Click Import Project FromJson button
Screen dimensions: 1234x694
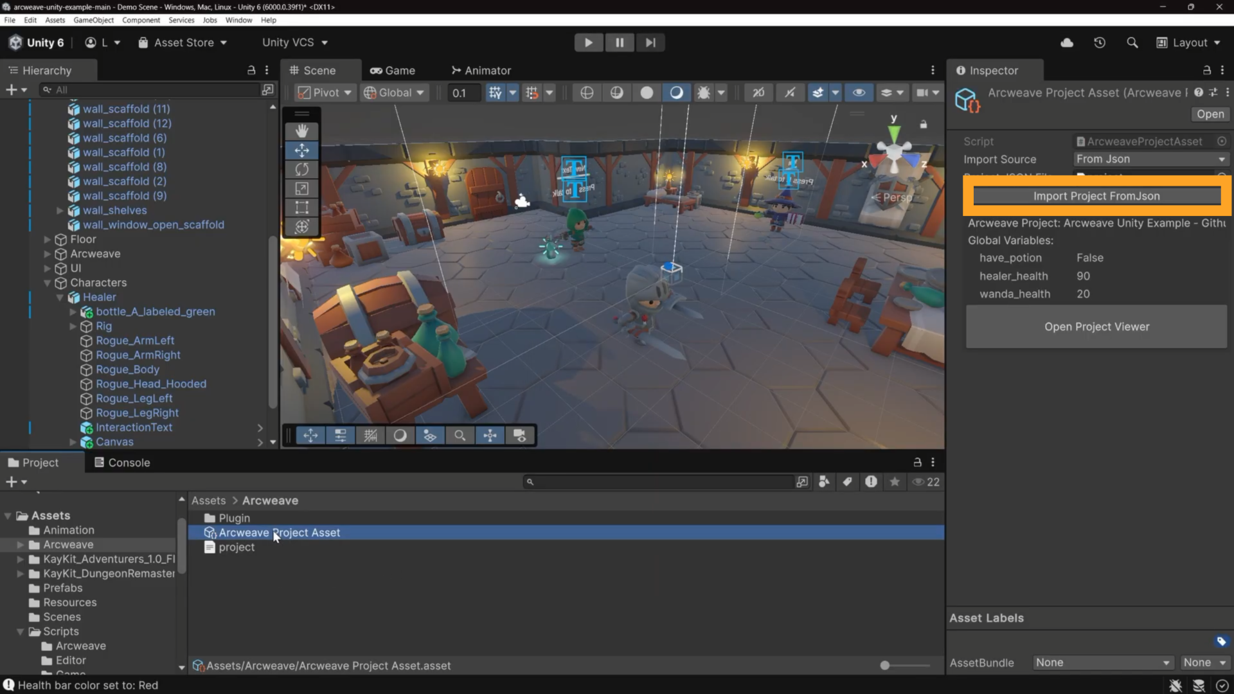pos(1096,196)
